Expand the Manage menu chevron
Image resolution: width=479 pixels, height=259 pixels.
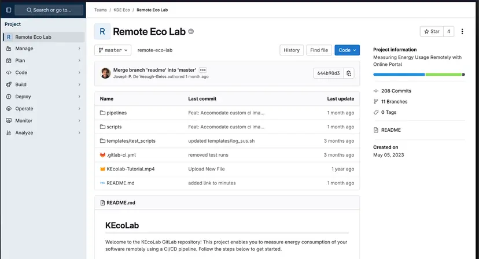click(79, 49)
